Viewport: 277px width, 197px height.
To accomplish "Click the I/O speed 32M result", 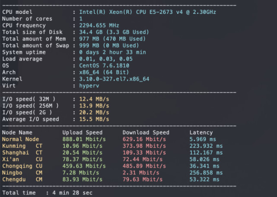I will 93,99.
